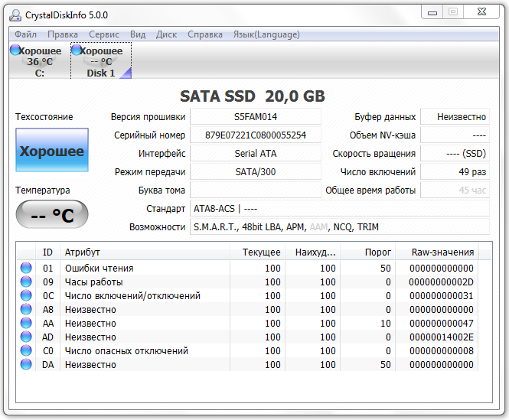Click the Порог column header
Viewport: 509px width, 420px height.
point(368,252)
